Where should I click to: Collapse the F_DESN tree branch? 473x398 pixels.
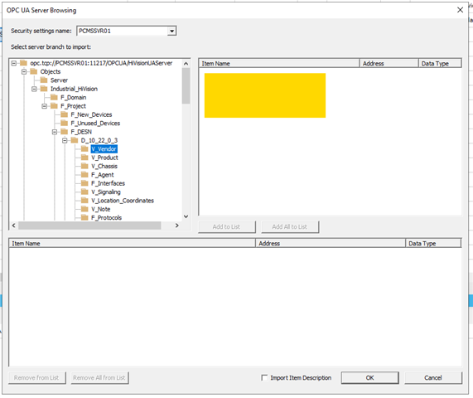pos(55,132)
